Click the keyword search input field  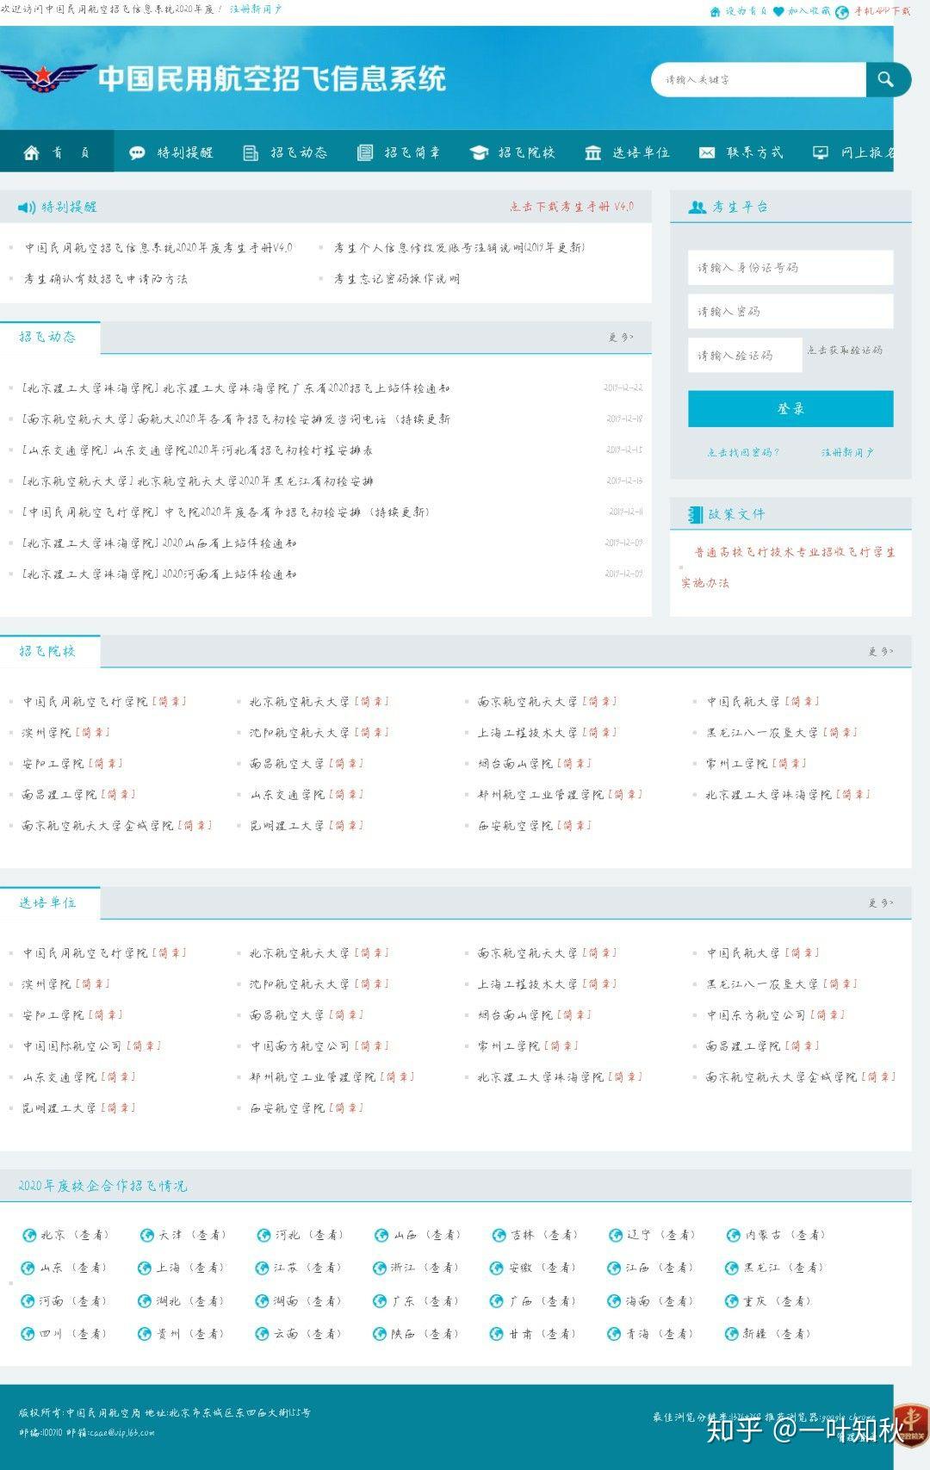click(x=759, y=79)
